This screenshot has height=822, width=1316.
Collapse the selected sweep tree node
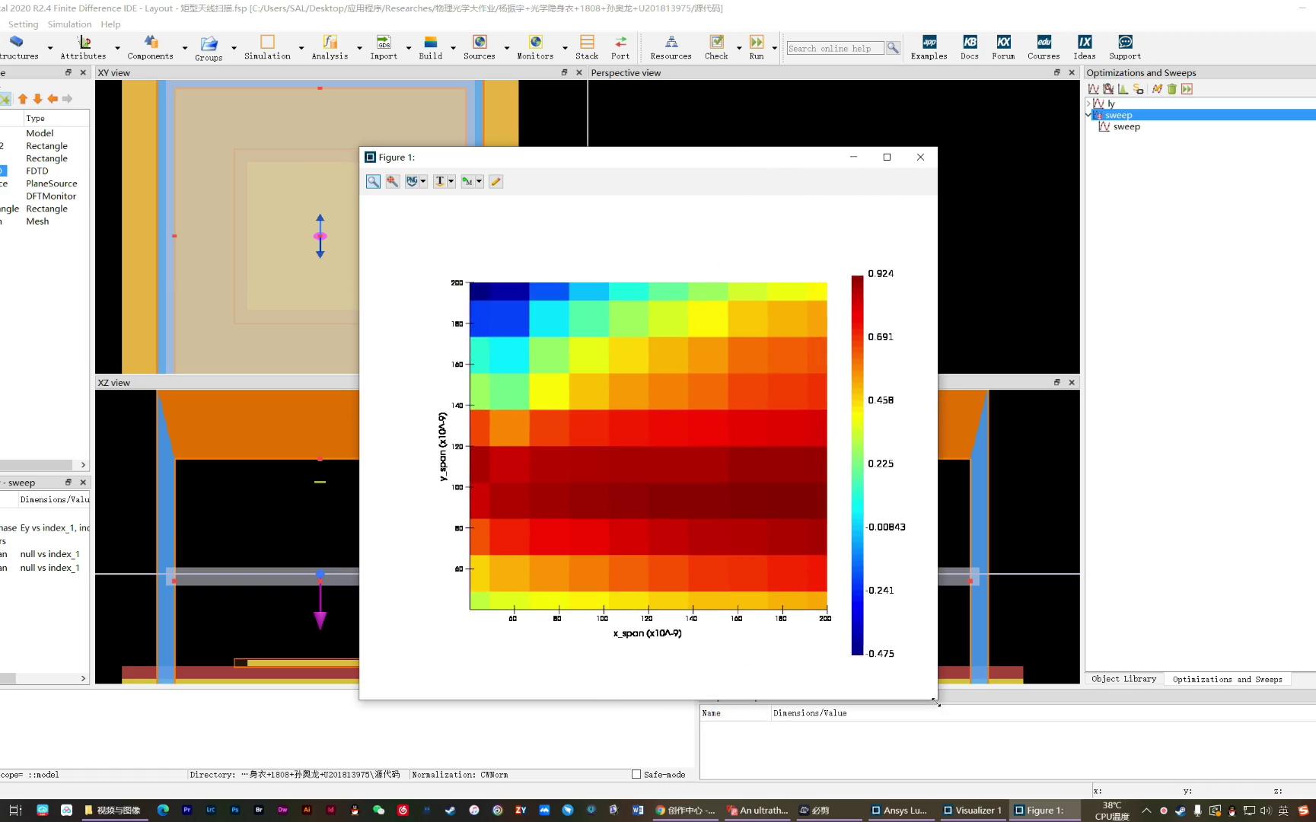[1088, 115]
